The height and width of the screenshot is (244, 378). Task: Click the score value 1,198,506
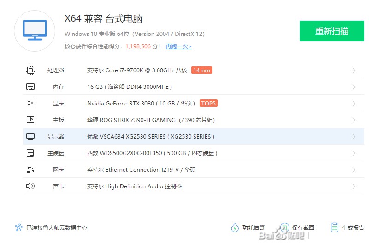tap(138, 46)
